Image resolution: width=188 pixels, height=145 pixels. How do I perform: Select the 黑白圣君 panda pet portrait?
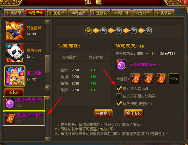coord(15,53)
